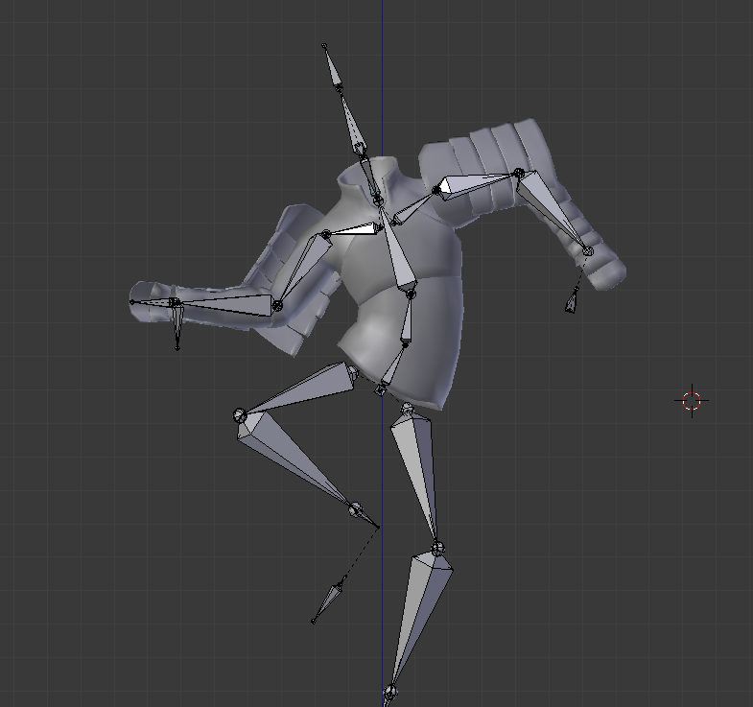Select the upper arm bone under the right pauldron
The width and height of the screenshot is (753, 707).
point(478,186)
